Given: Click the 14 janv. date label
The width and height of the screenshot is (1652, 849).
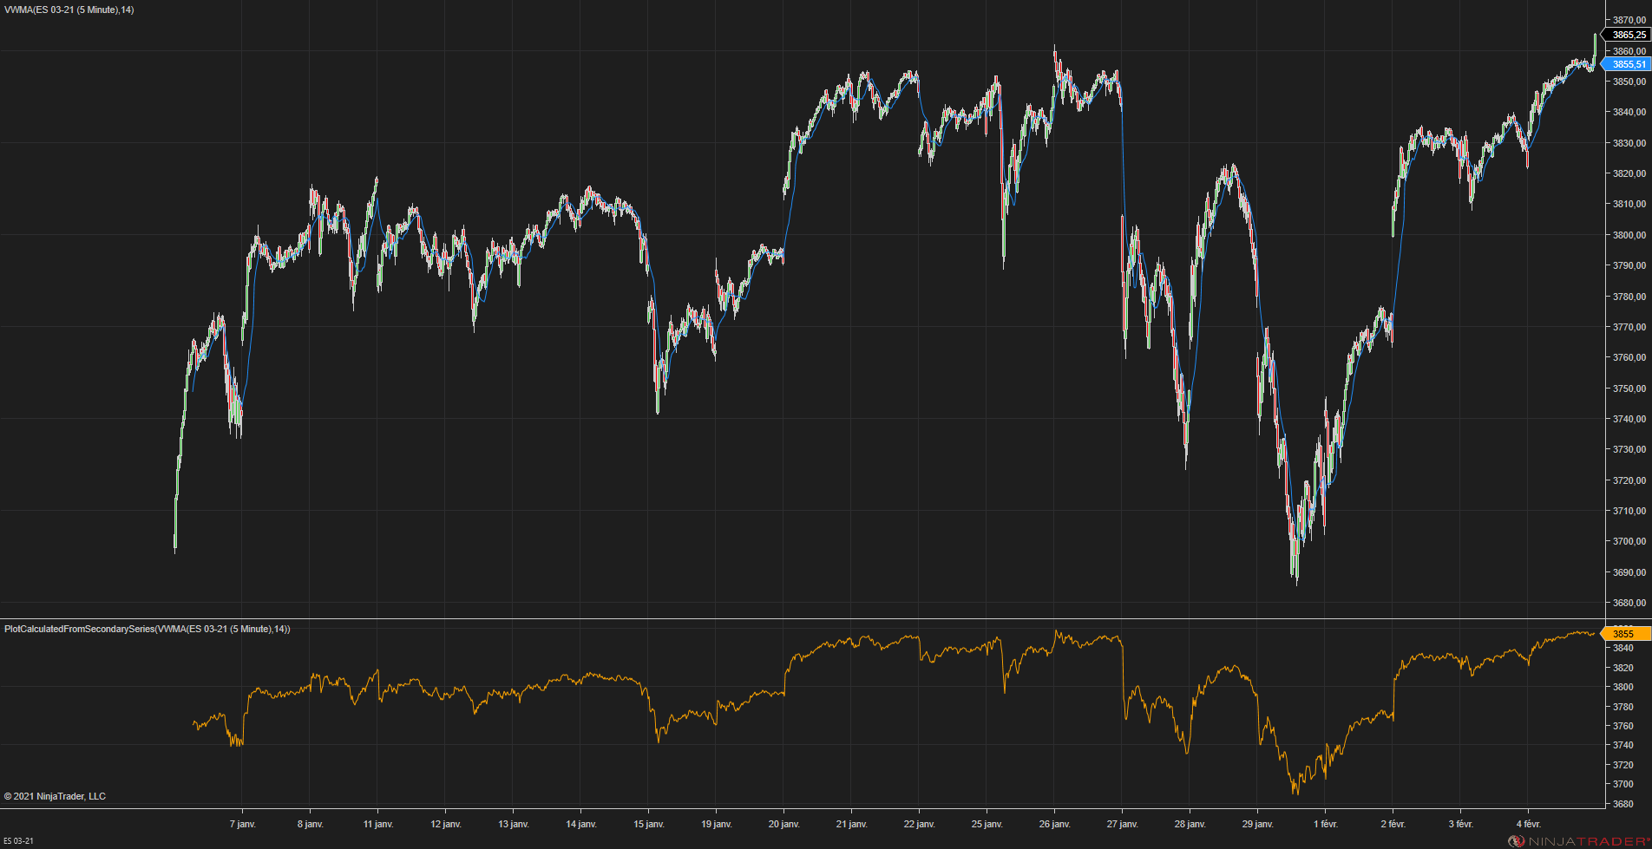Looking at the screenshot, I should click(x=580, y=824).
